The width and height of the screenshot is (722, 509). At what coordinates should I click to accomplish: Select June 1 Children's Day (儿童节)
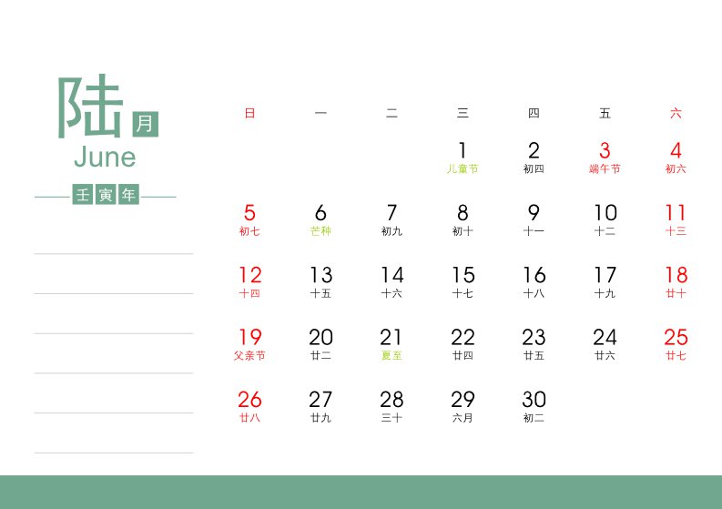(x=463, y=158)
